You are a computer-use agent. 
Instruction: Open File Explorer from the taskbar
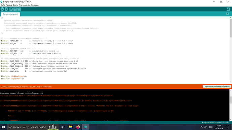click(x=71, y=127)
